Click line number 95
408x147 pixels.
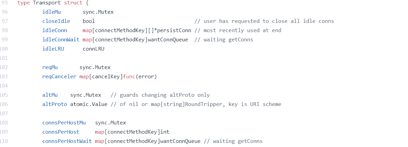click(x=5, y=3)
